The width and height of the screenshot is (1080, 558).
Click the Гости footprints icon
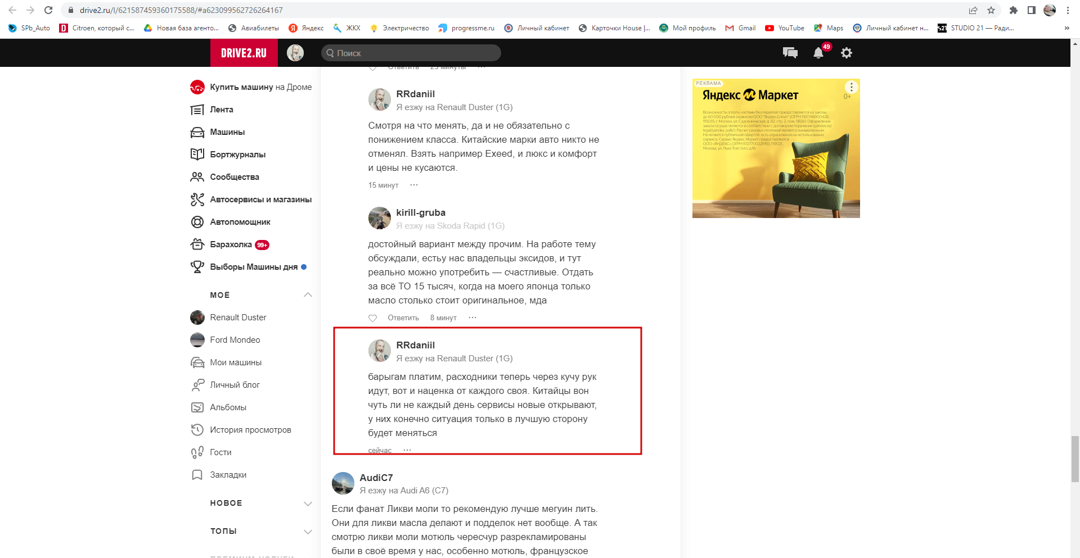pyautogui.click(x=197, y=452)
